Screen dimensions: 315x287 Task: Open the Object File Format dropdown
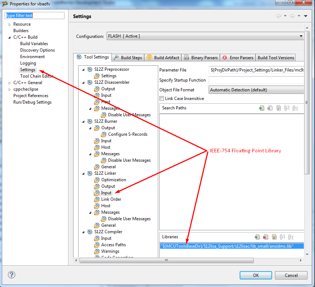click(256, 90)
